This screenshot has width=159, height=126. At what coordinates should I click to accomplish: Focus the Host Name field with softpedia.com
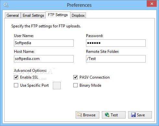(44, 59)
